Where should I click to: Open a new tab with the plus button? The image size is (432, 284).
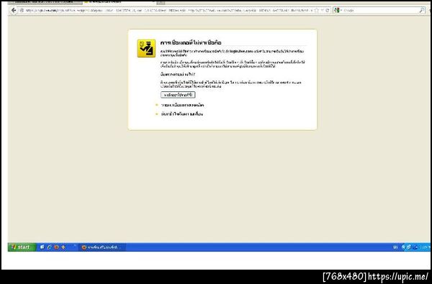[x=161, y=2]
